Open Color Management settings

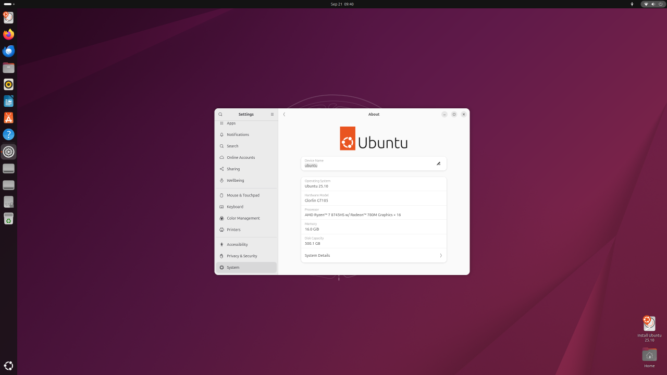[246, 218]
